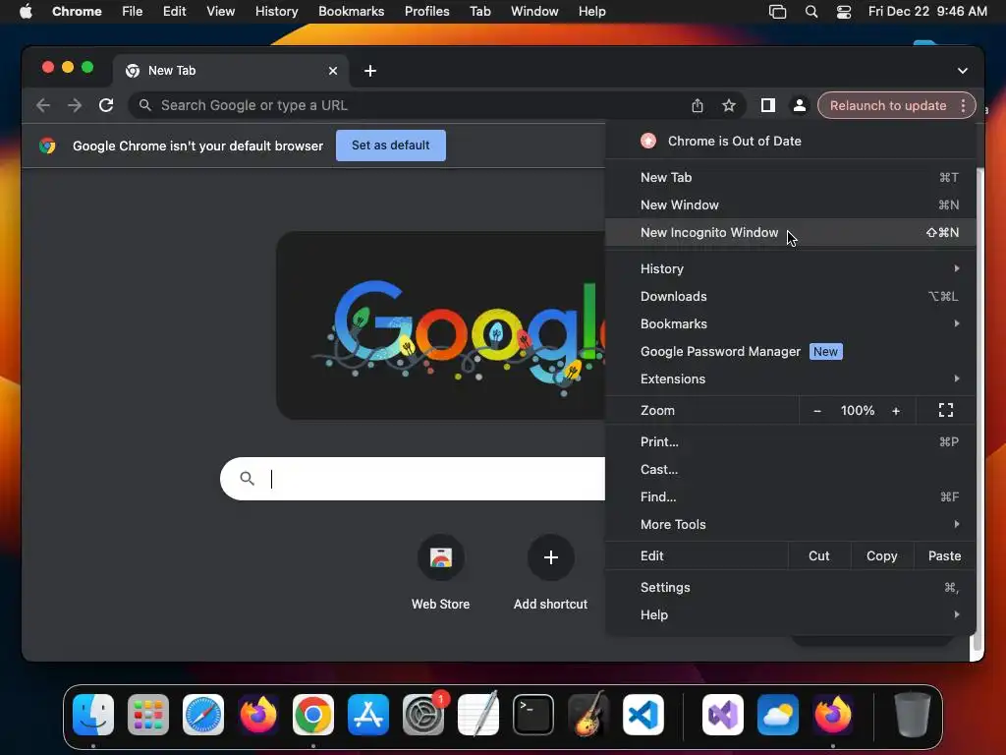1006x755 pixels.
Task: Open Launchpad from the Dock
Action: (148, 715)
